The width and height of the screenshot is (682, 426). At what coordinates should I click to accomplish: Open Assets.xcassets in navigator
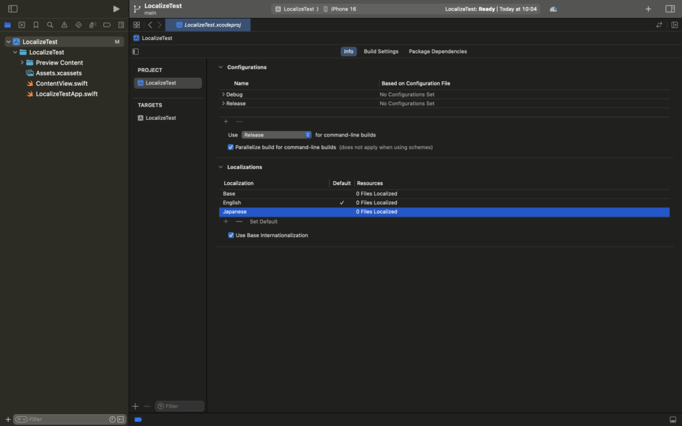tap(59, 73)
